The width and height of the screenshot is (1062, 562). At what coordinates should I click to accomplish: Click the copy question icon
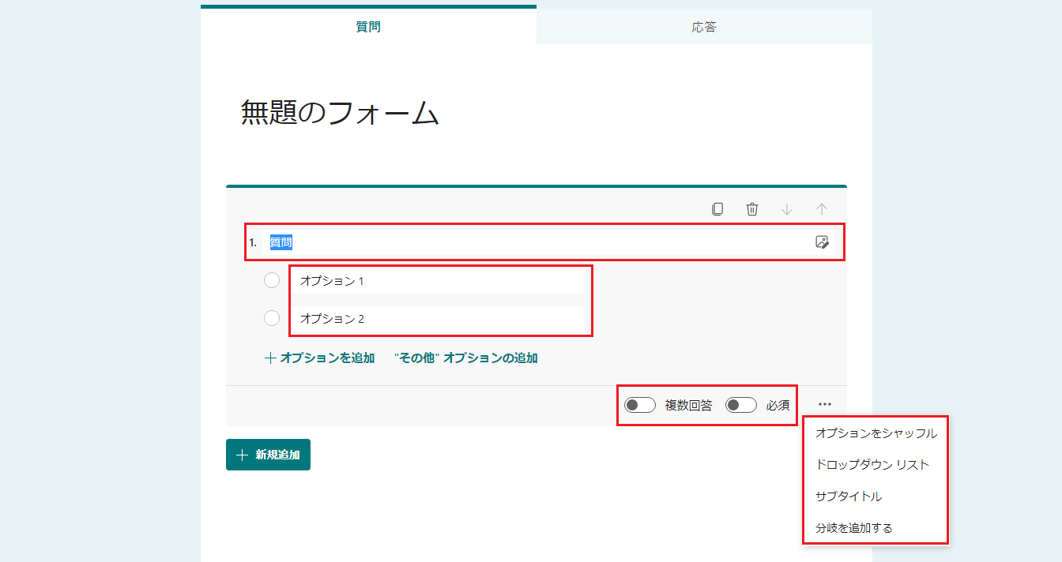[717, 209]
